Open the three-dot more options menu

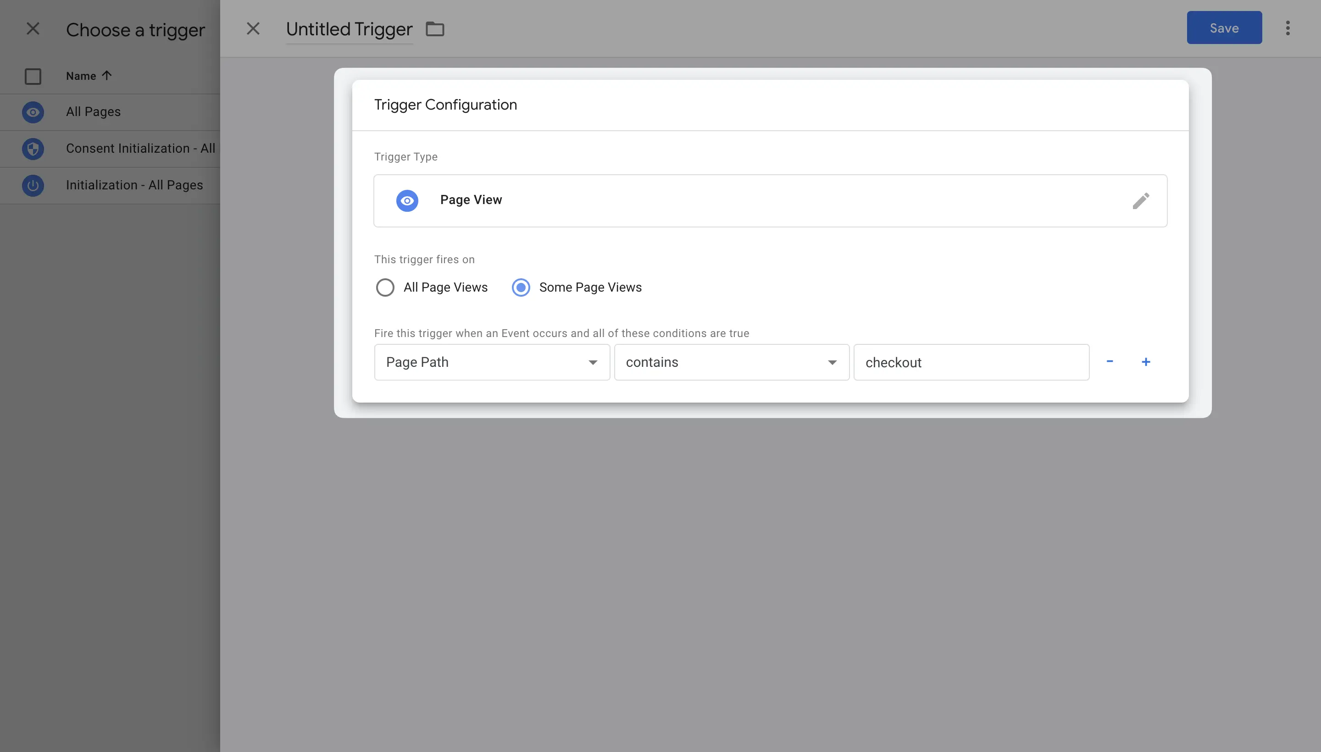click(1288, 28)
